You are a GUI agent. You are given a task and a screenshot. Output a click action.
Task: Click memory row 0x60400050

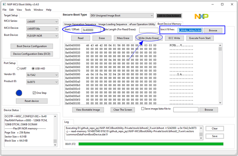coord(129,64)
